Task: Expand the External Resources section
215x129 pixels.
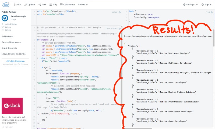Action: tap(11, 42)
